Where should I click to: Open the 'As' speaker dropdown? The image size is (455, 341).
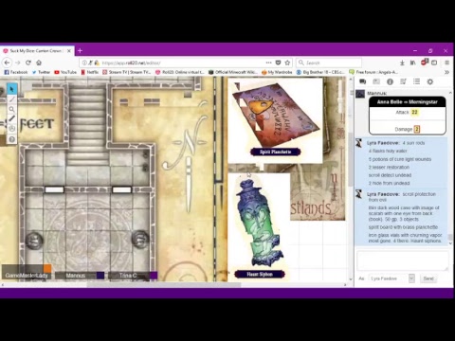click(392, 278)
